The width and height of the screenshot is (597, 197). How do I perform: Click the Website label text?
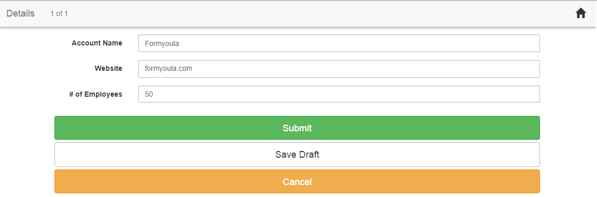tap(109, 68)
